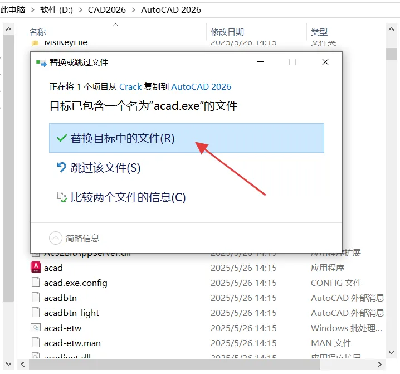Screen dimensions: 400x374
Task: Sort files by 名称 column header
Action: tap(37, 32)
